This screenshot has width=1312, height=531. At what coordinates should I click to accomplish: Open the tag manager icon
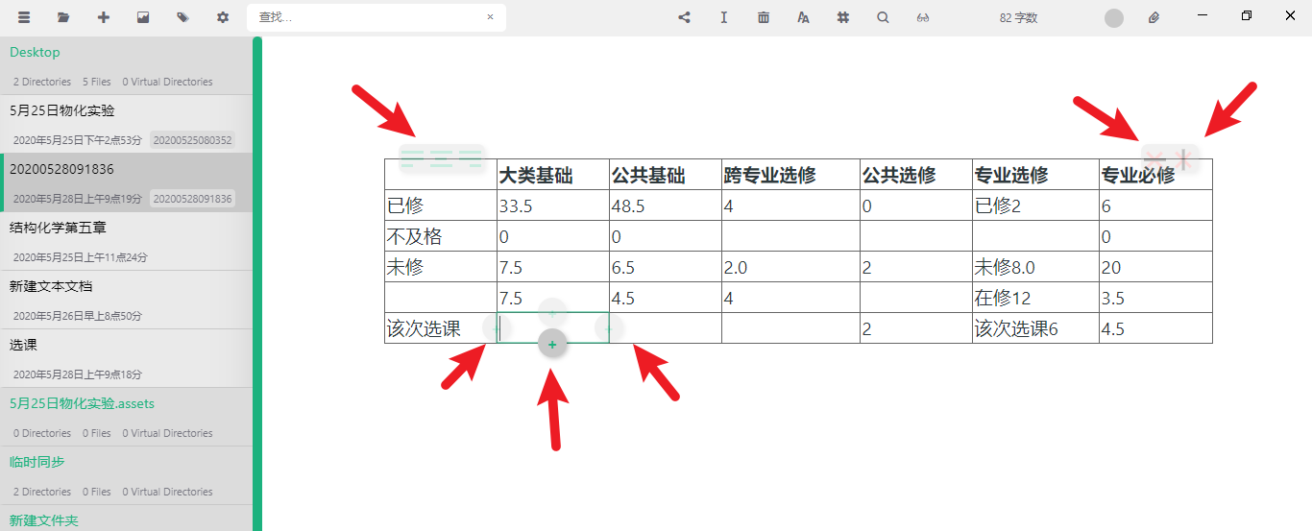click(182, 17)
